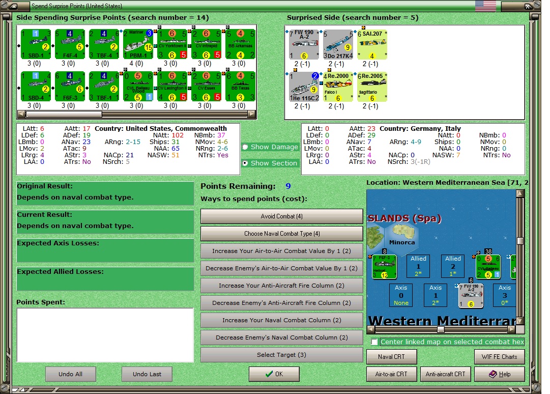The image size is (550, 394).
Task: Click the NSrch: 3(-1R) value
Action: pyautogui.click(x=421, y=162)
